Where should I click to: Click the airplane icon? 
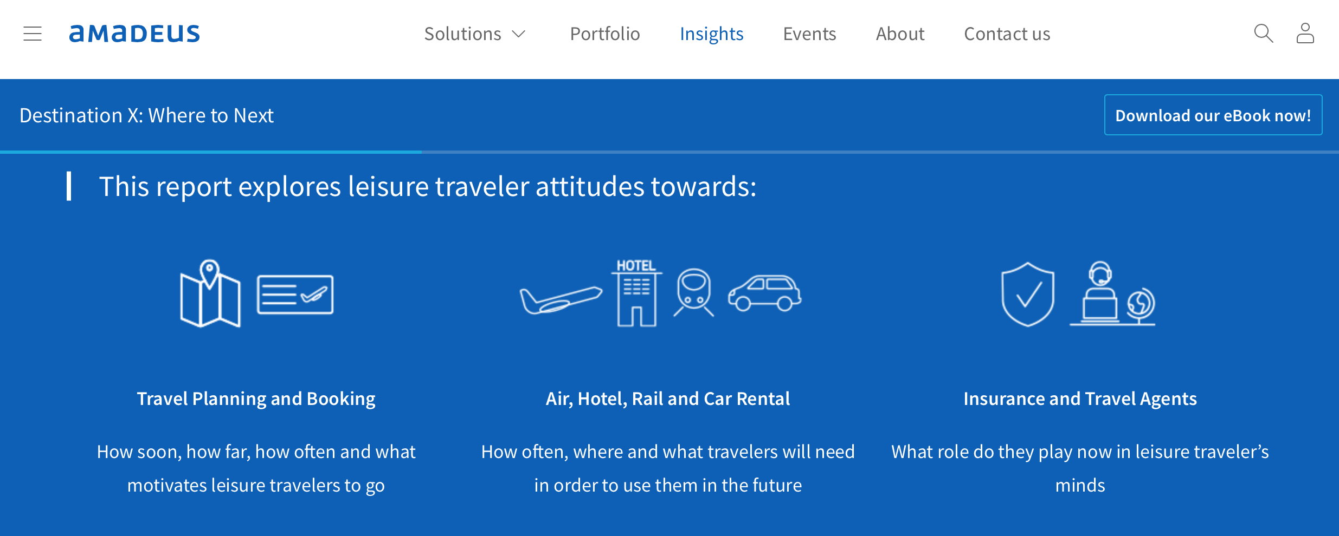tap(561, 299)
